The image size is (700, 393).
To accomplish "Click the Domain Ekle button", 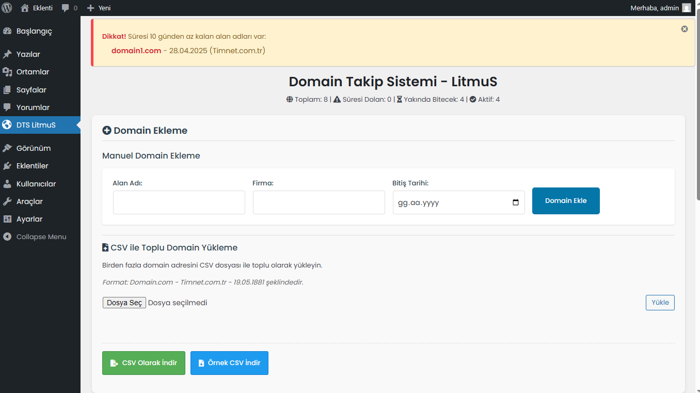I will coord(566,201).
